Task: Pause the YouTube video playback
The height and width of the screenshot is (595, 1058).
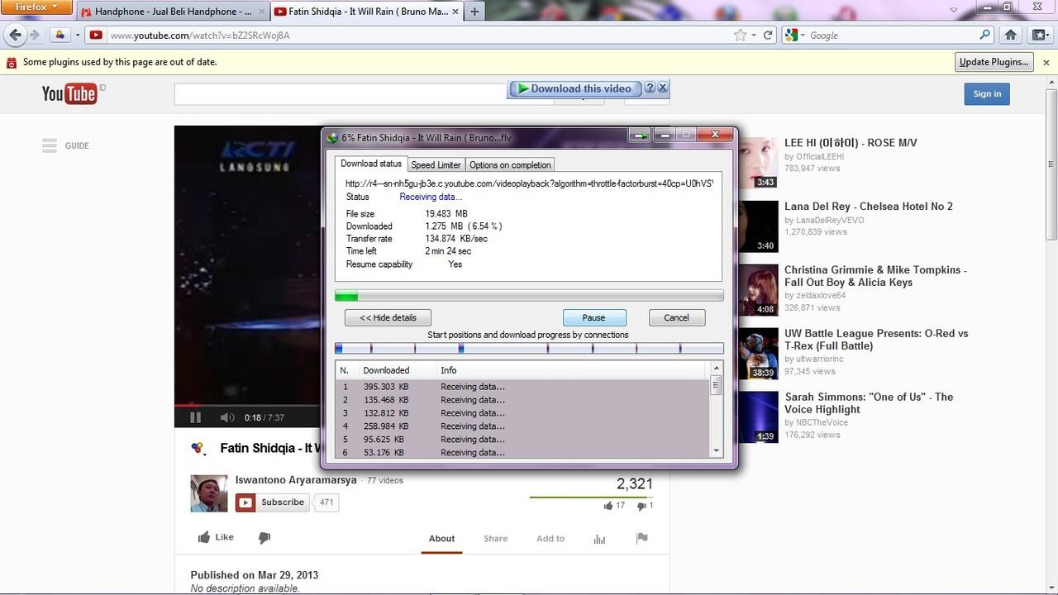Action: pyautogui.click(x=196, y=417)
